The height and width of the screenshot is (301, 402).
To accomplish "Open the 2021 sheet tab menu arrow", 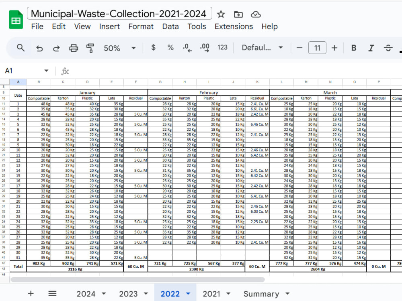I will [x=228, y=294].
